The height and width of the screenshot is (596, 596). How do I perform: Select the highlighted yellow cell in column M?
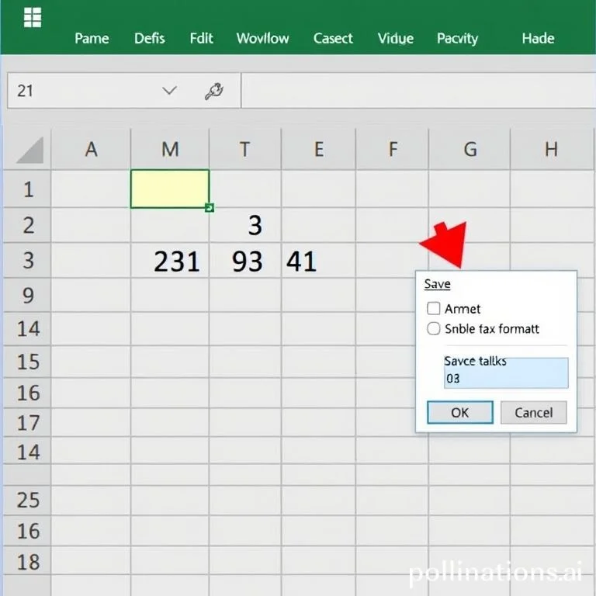(x=169, y=189)
